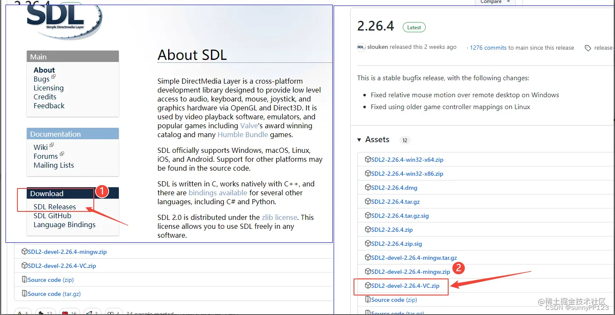Click package icon of SDL2-2.26.4.zip
This screenshot has width=615, height=315.
(x=368, y=230)
